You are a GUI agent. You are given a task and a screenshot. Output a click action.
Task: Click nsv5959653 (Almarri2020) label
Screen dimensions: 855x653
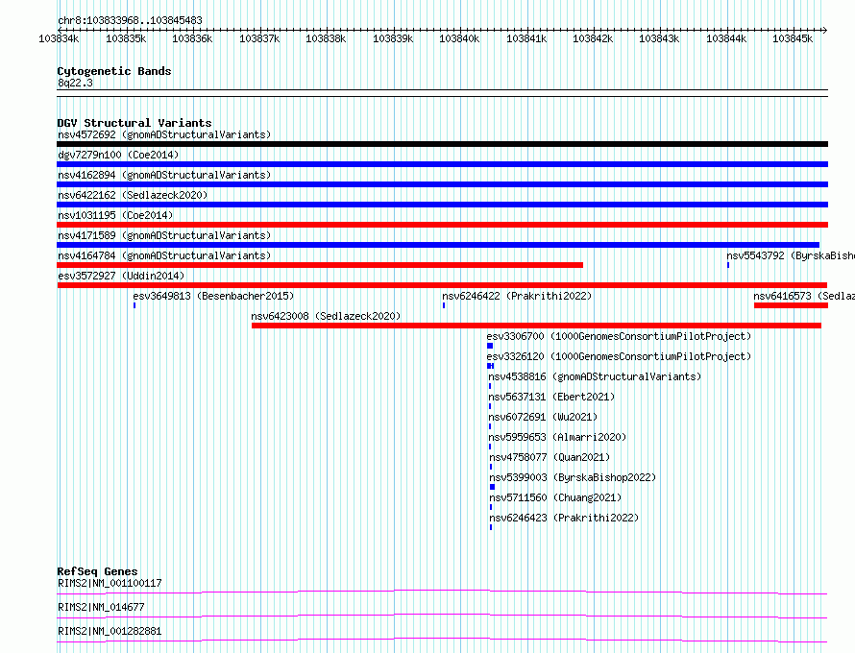[x=557, y=437]
